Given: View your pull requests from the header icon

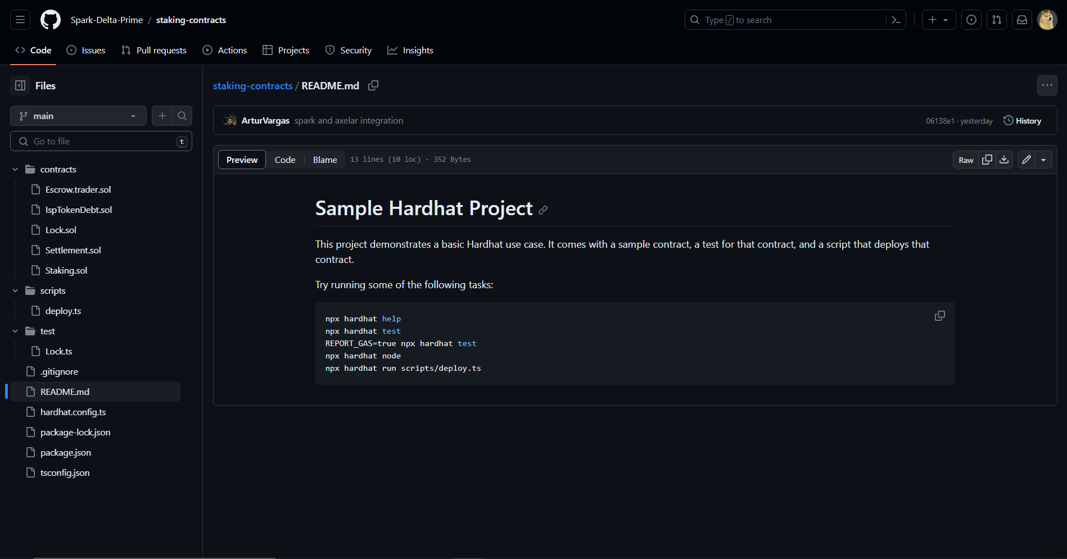Looking at the screenshot, I should pos(997,20).
